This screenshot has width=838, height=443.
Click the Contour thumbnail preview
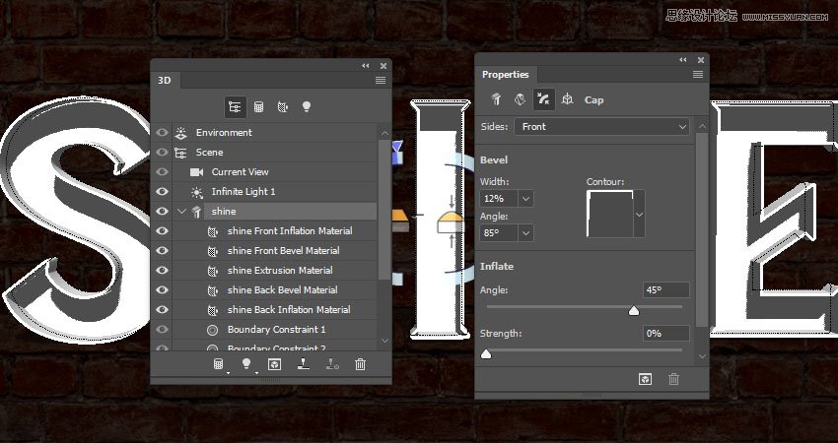point(610,214)
